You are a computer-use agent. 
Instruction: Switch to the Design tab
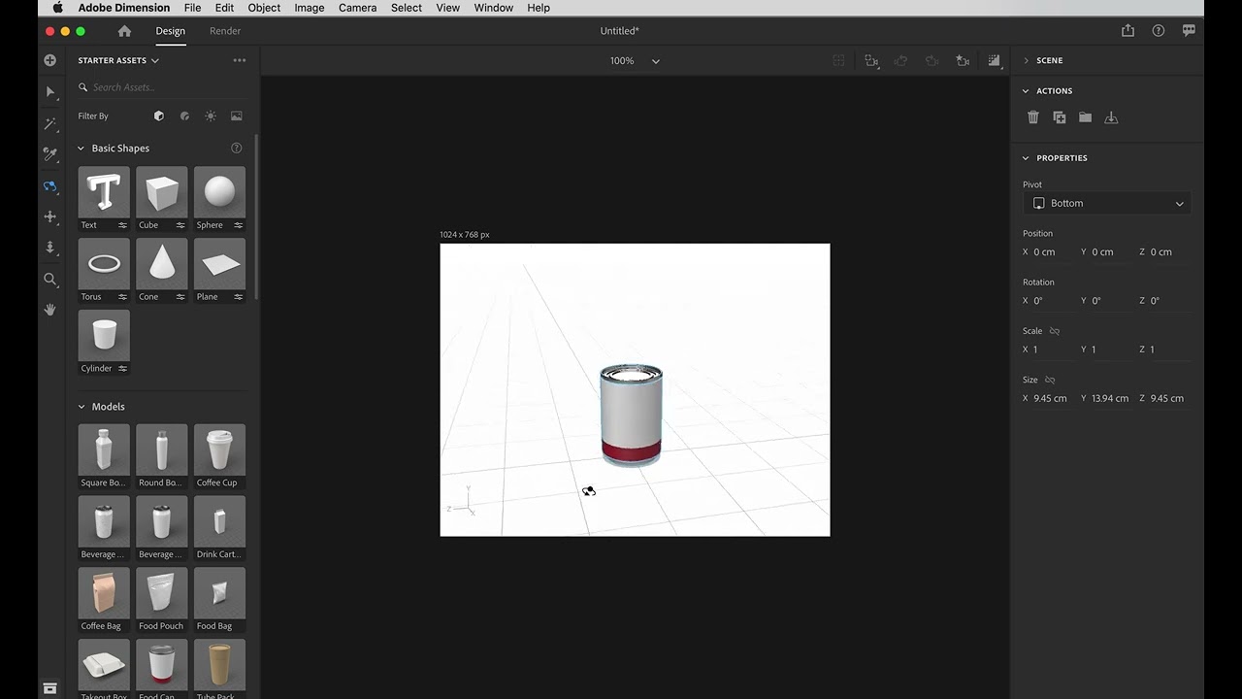(170, 31)
